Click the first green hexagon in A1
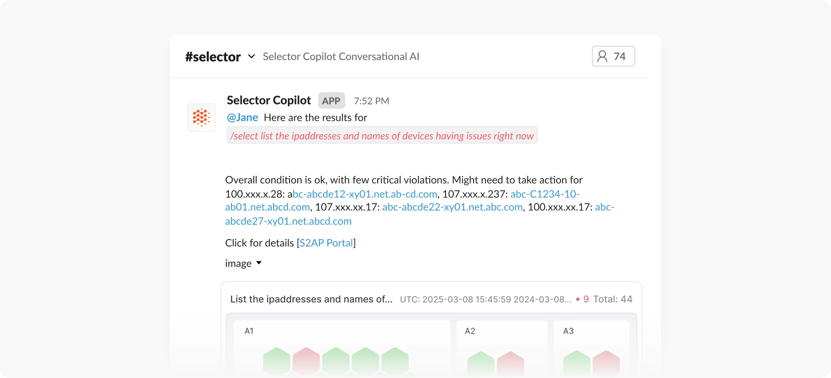This screenshot has height=378, width=831. [x=277, y=361]
